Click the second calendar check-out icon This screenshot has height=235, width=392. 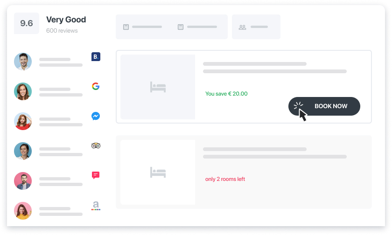pyautogui.click(x=181, y=27)
